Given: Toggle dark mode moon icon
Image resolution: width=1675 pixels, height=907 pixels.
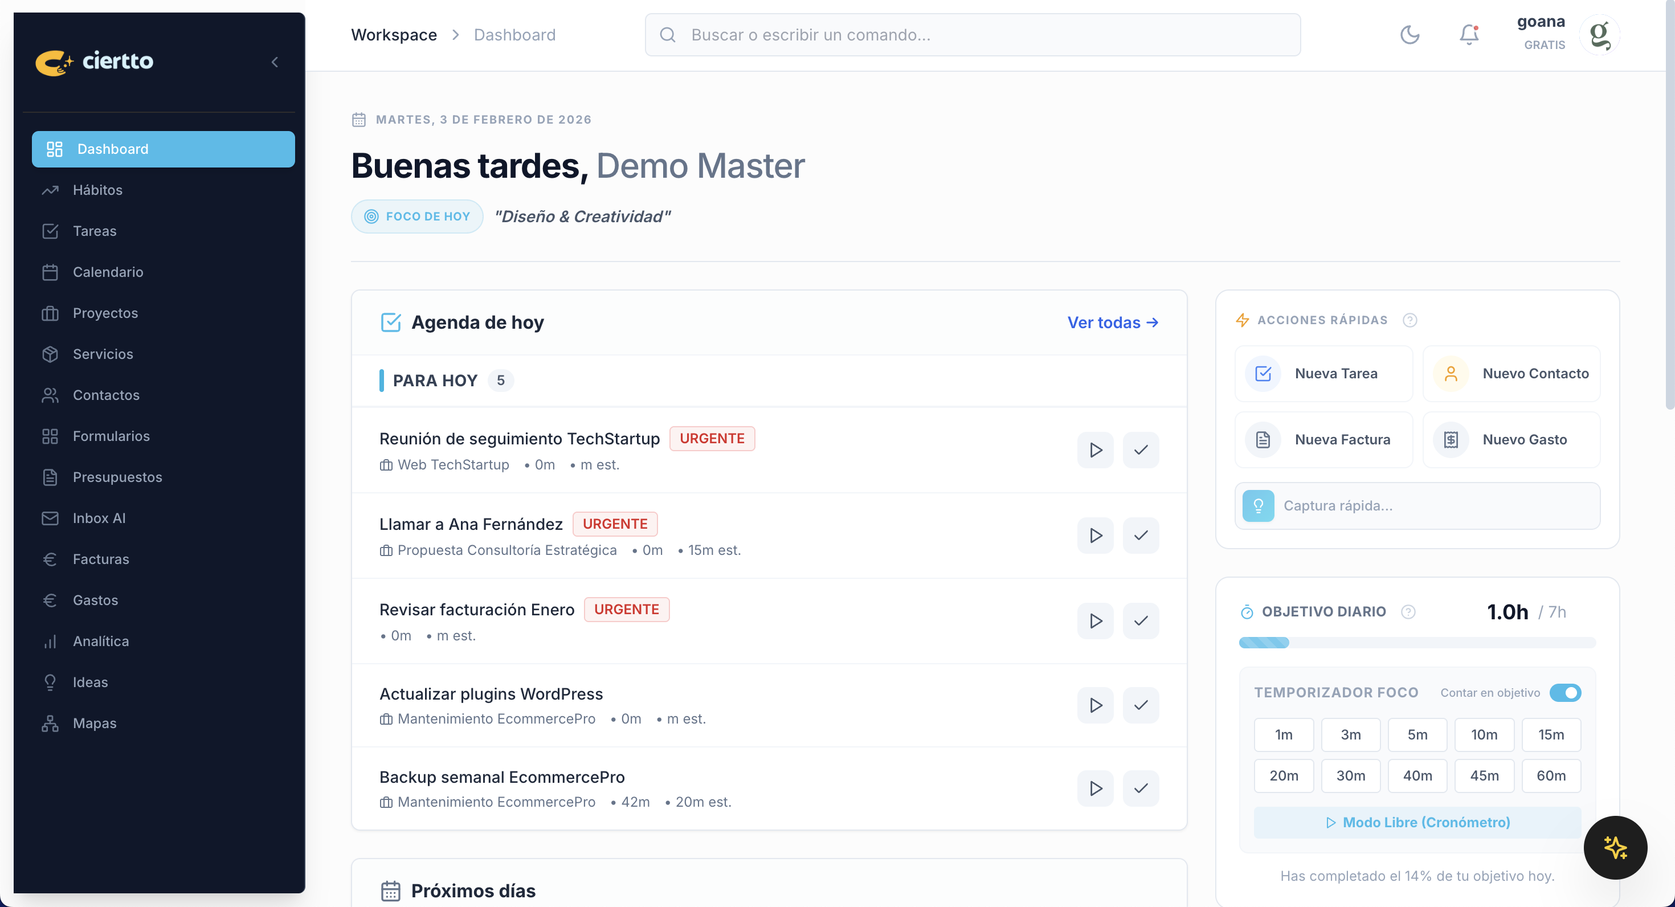Looking at the screenshot, I should [x=1409, y=34].
